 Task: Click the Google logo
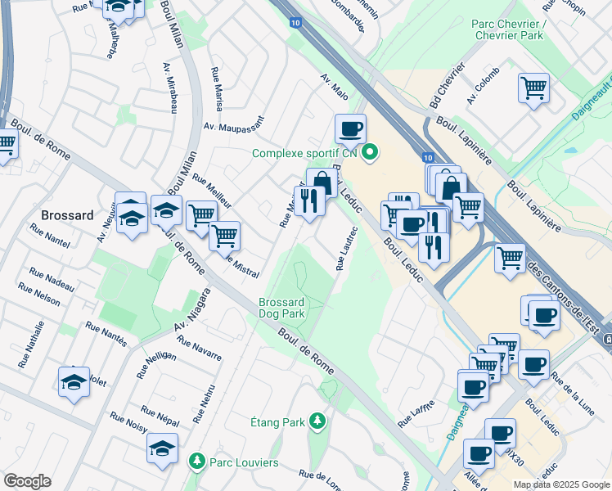pyautogui.click(x=27, y=481)
